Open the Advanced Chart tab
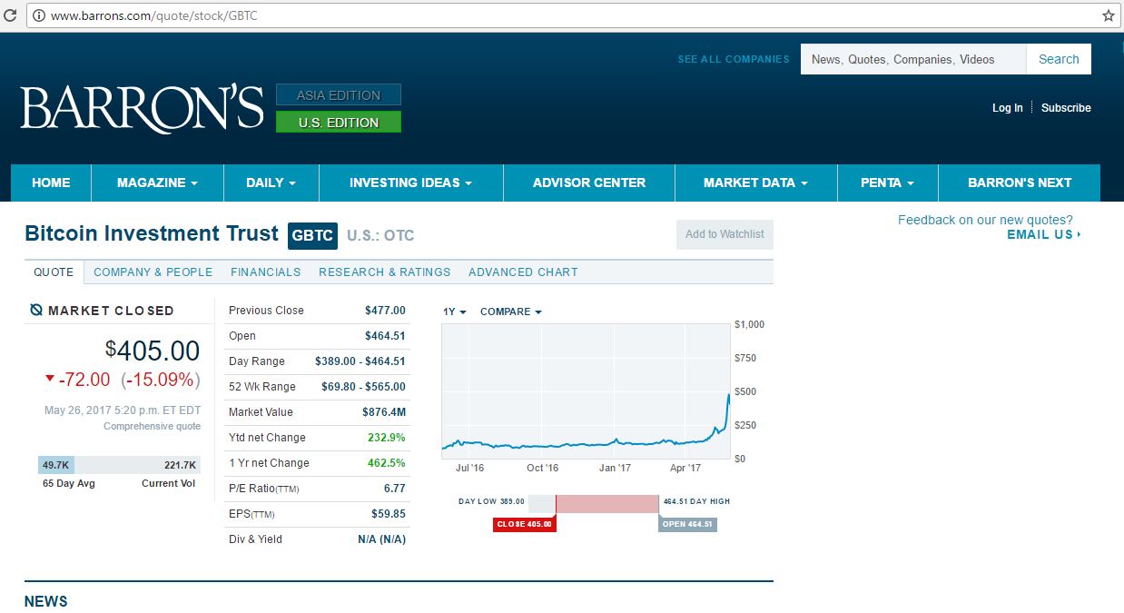This screenshot has width=1124, height=613. (x=523, y=272)
